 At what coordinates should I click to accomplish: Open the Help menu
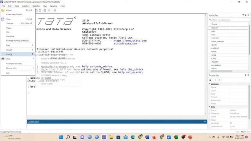pyautogui.click(x=62, y=6)
